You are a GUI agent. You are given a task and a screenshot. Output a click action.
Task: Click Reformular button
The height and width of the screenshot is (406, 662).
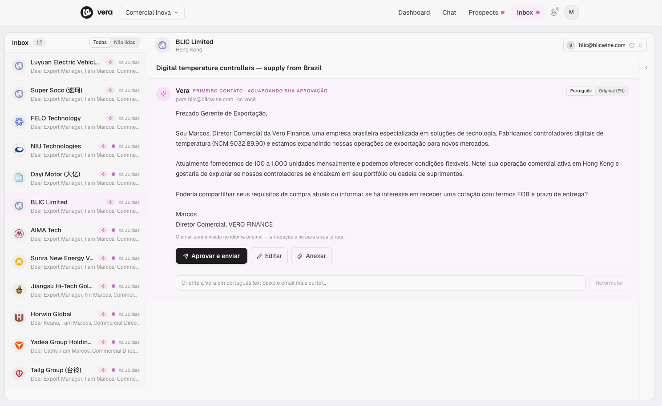click(x=609, y=283)
